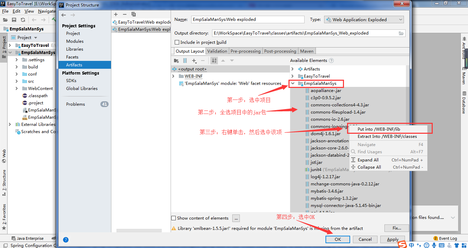This screenshot has width=468, height=248.
Task: Open the 7: Structure tool window
Action: tap(4, 183)
